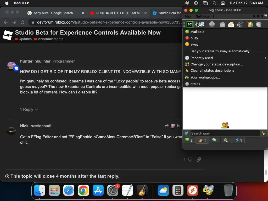Set status to away
The image size is (268, 201).
(225, 44)
